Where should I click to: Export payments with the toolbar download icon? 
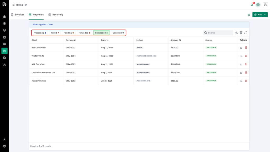pos(236,33)
